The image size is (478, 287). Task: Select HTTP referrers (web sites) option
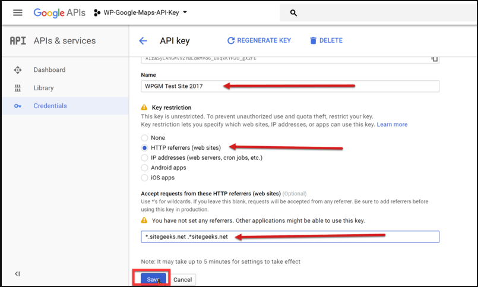(144, 148)
